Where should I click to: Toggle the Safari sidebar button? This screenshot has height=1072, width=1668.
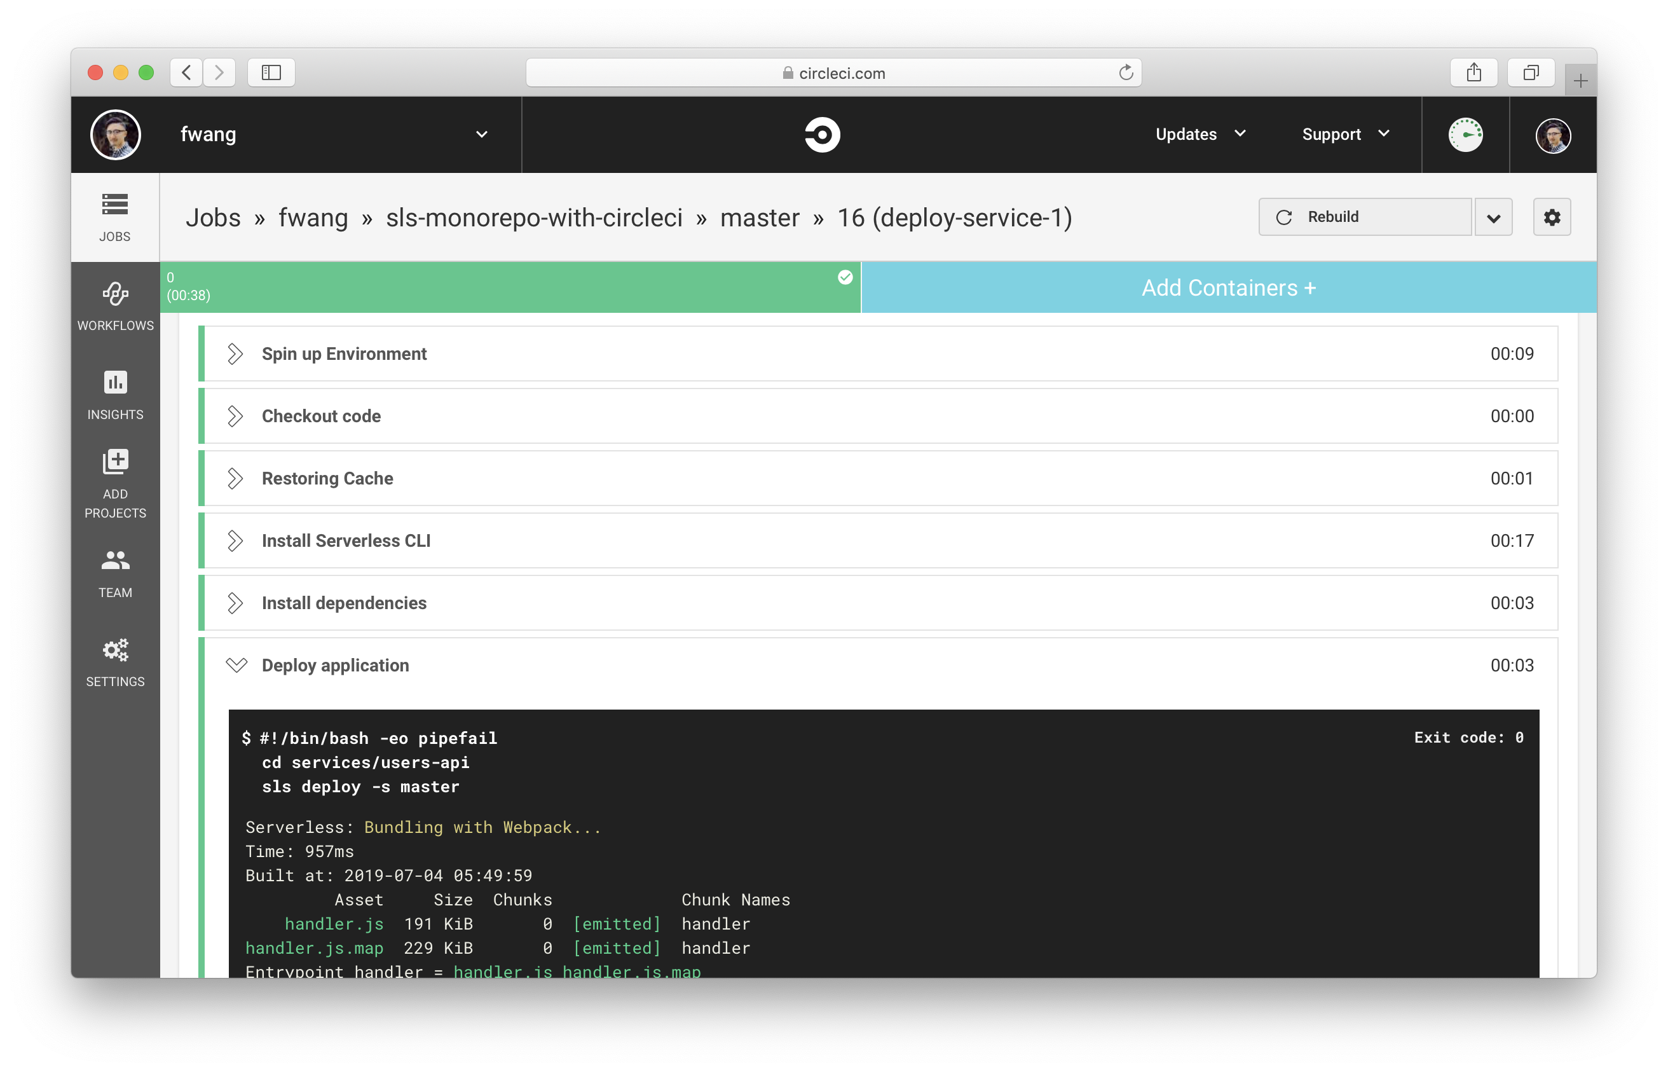coord(271,72)
